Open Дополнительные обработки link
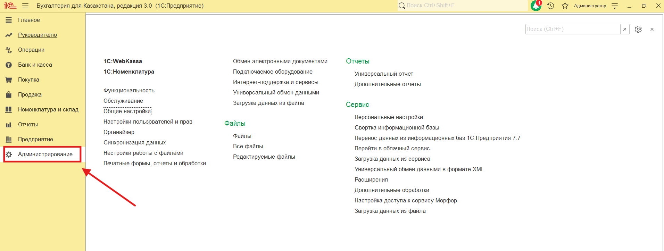This screenshot has width=664, height=251. (392, 190)
